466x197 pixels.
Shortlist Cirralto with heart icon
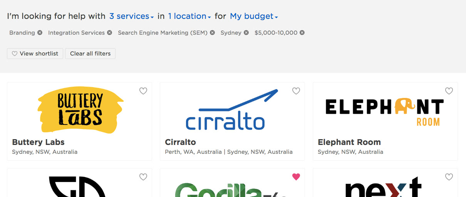296,91
